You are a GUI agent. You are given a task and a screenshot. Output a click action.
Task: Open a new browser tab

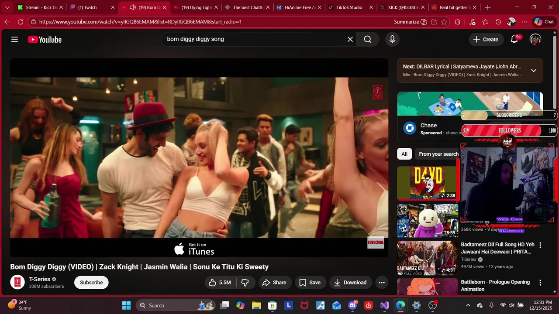tap(488, 7)
